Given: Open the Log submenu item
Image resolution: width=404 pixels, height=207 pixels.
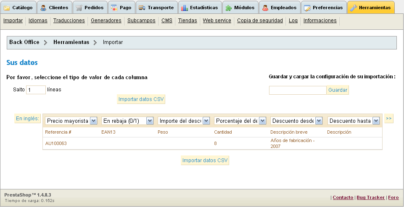Looking at the screenshot, I should pyautogui.click(x=293, y=21).
